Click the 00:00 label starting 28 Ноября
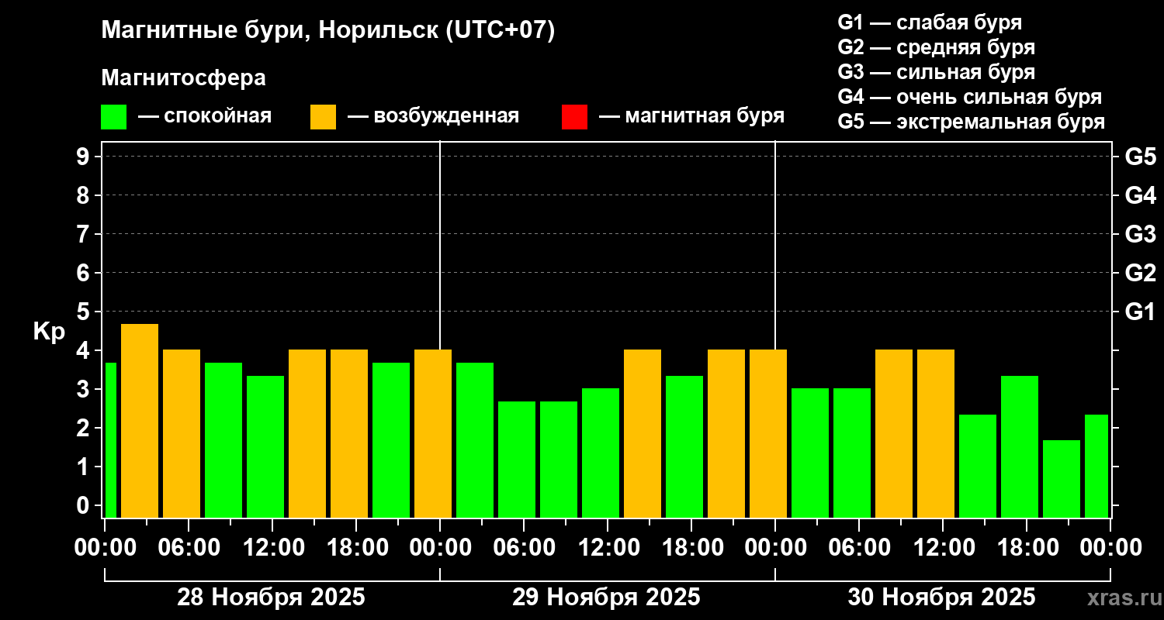 pos(105,548)
